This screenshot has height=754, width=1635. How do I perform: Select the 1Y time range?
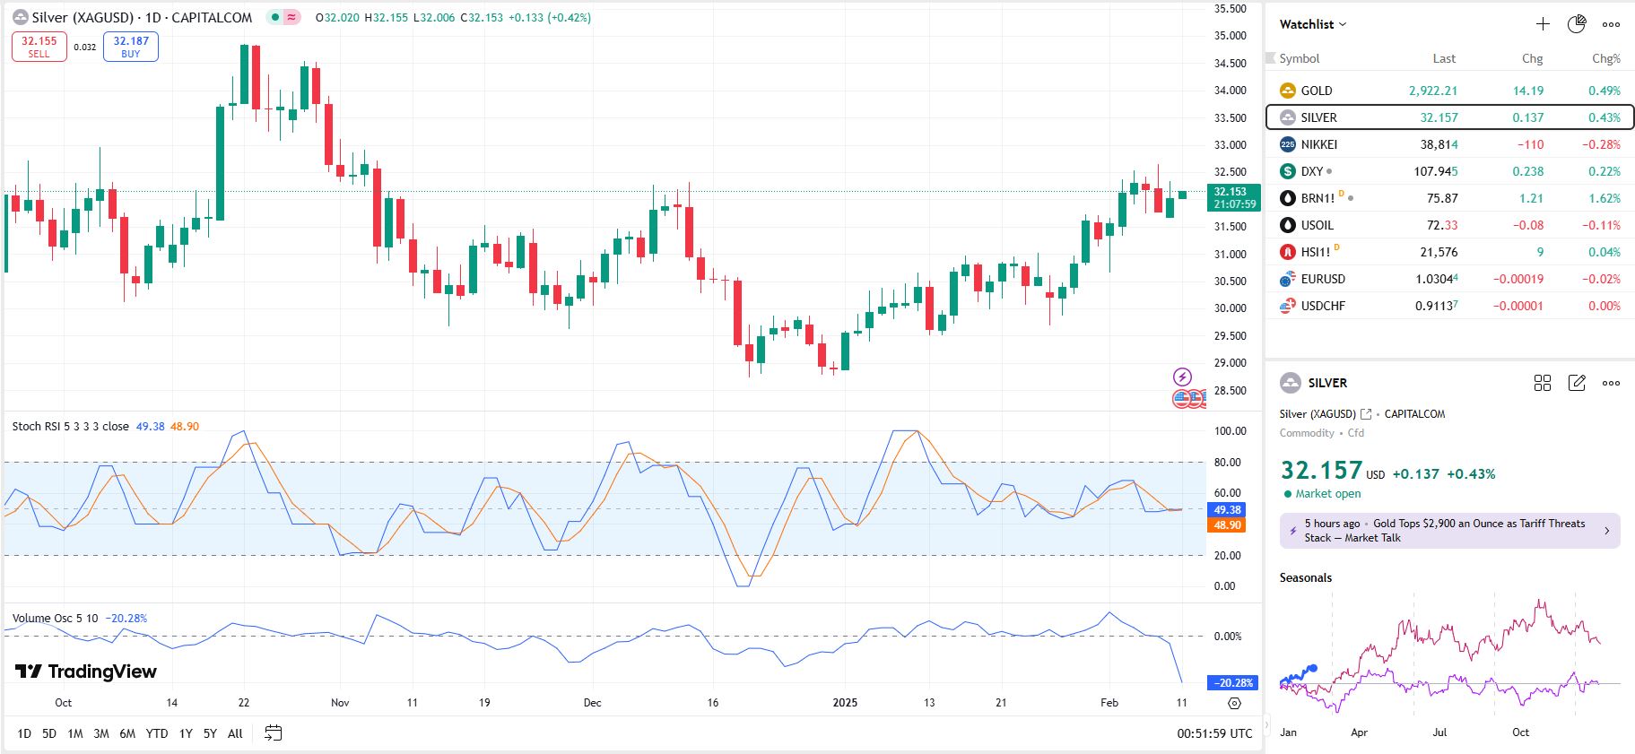pos(186,733)
